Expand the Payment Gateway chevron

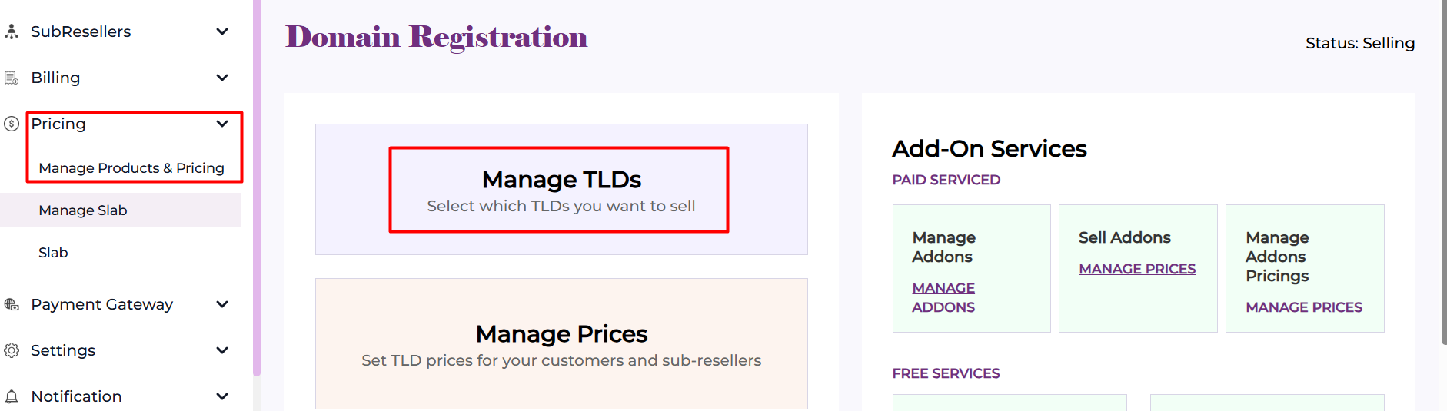[222, 304]
